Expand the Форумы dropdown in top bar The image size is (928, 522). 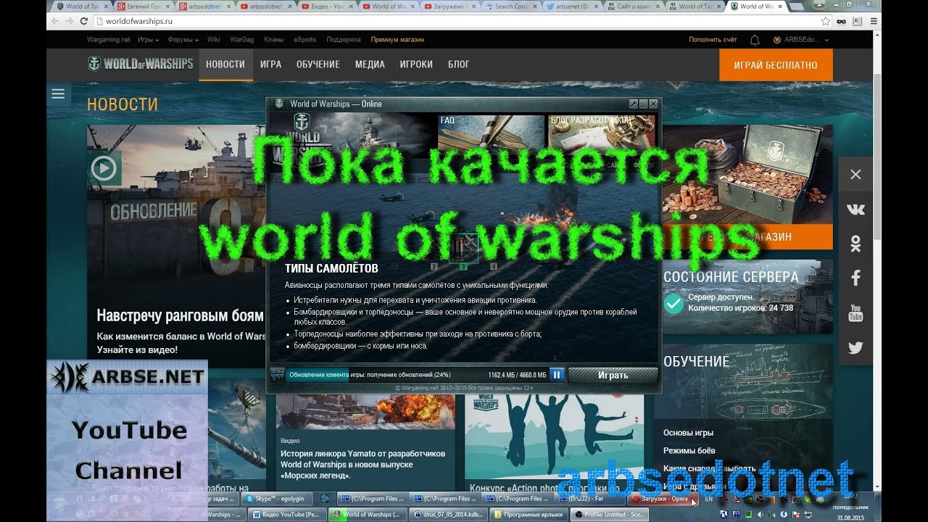click(182, 40)
